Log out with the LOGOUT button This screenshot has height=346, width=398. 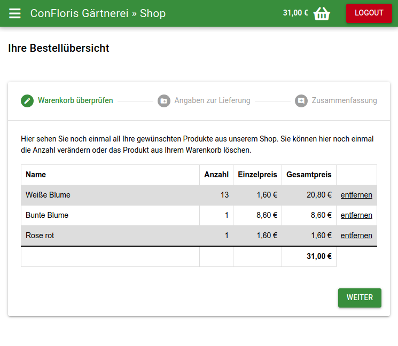point(369,13)
